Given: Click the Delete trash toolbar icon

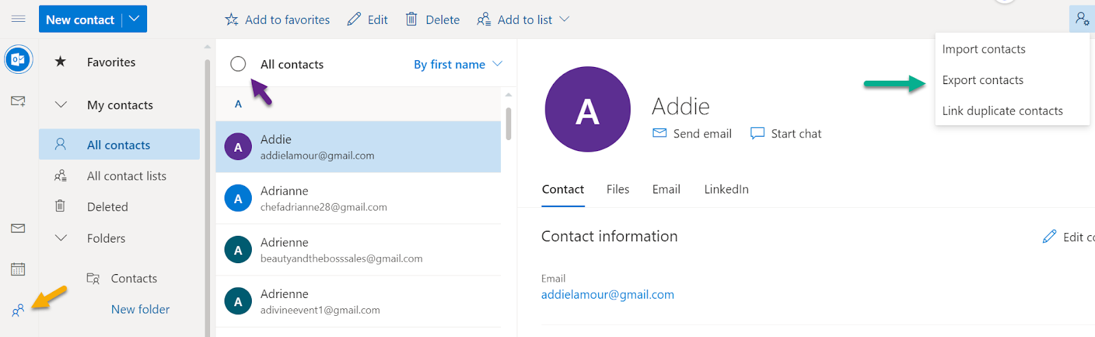Looking at the screenshot, I should pyautogui.click(x=411, y=19).
